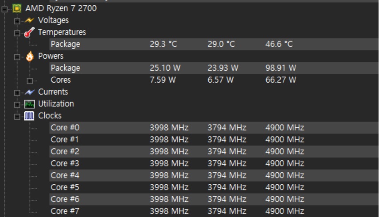Expand the Voltages section
The image size is (379, 217).
click(17, 21)
